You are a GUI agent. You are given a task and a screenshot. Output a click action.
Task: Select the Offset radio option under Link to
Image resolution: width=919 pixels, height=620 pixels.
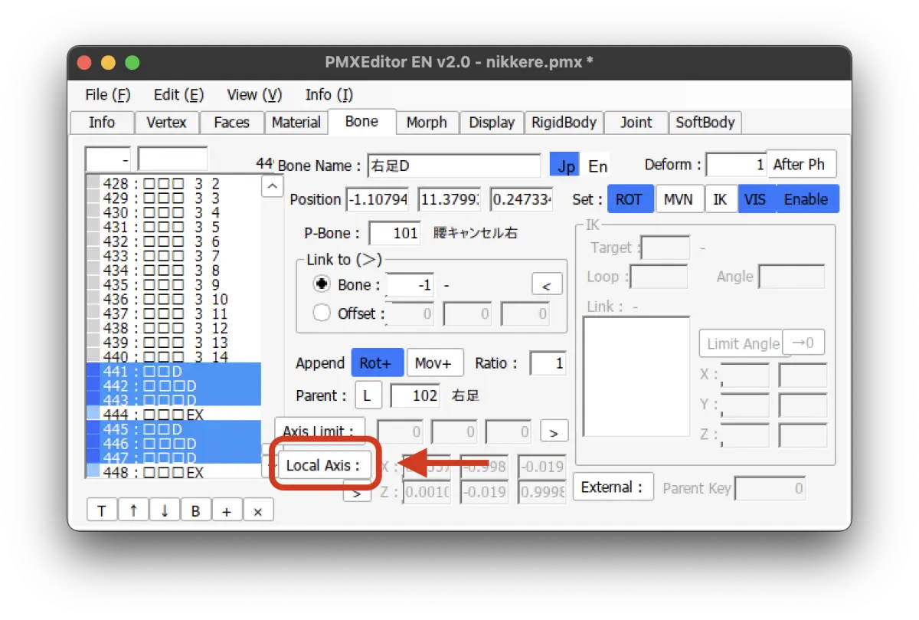tap(322, 313)
